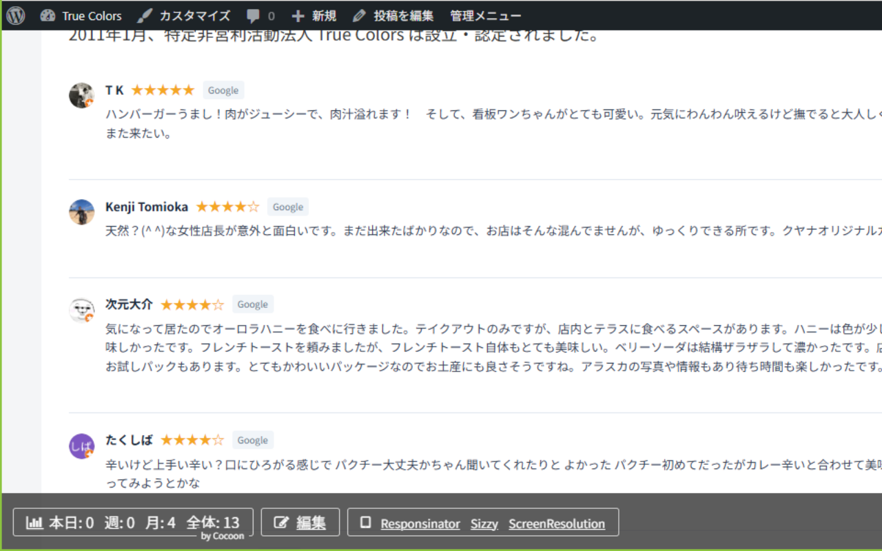882x551 pixels.
Task: Open the 新規 menu
Action: coord(314,15)
